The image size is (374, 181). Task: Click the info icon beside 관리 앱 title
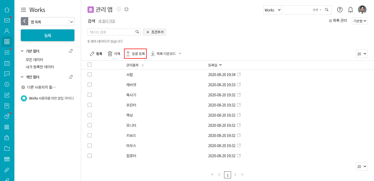click(x=119, y=9)
